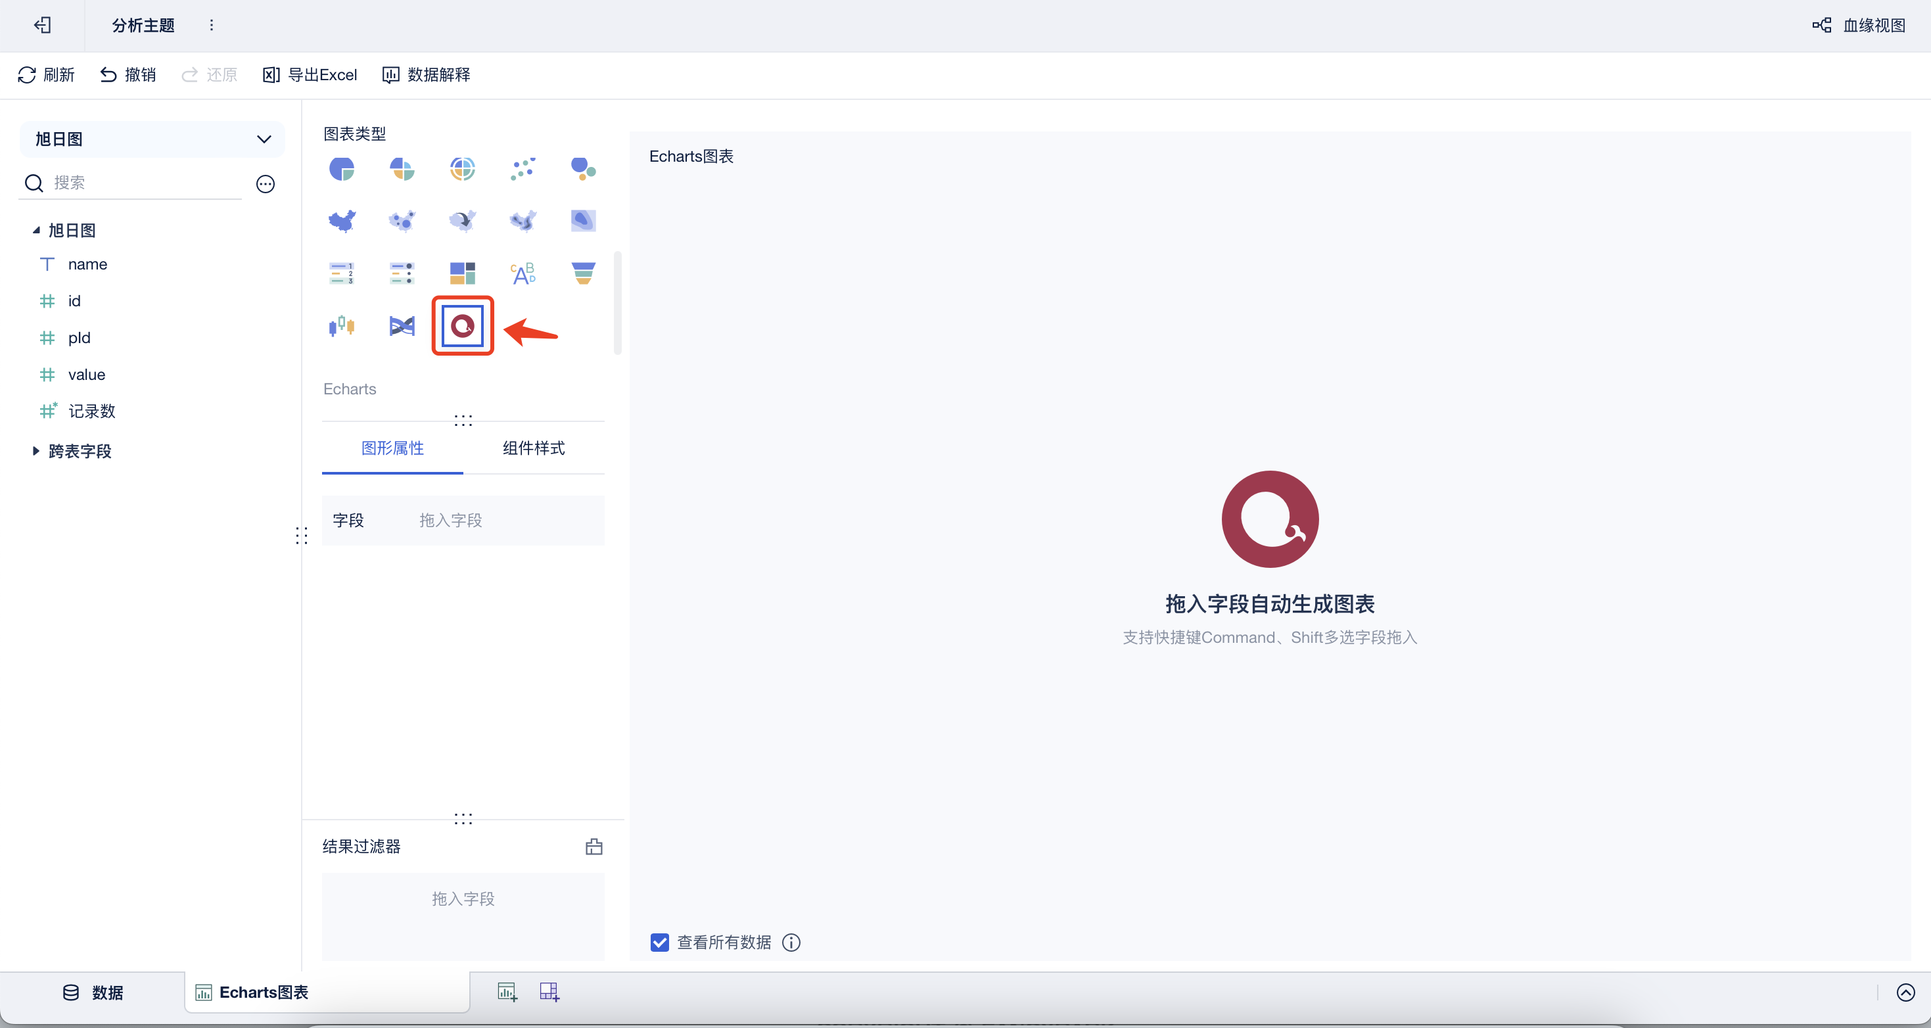Toggle the 查看所有数据 checkbox

click(x=660, y=942)
